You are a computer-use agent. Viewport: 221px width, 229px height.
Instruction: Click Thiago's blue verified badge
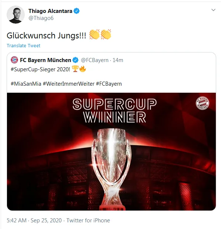pos(76,11)
